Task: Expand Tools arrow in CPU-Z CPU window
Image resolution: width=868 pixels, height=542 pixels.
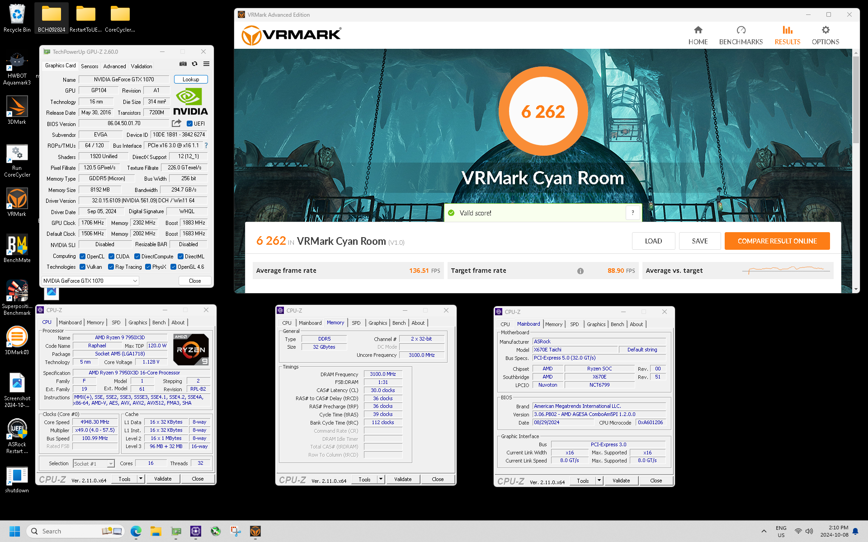Action: [141, 479]
